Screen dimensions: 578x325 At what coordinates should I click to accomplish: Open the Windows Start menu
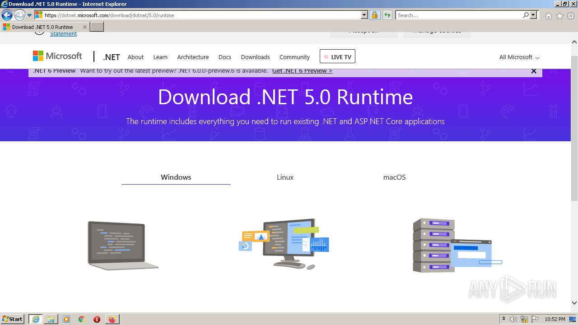(13, 319)
